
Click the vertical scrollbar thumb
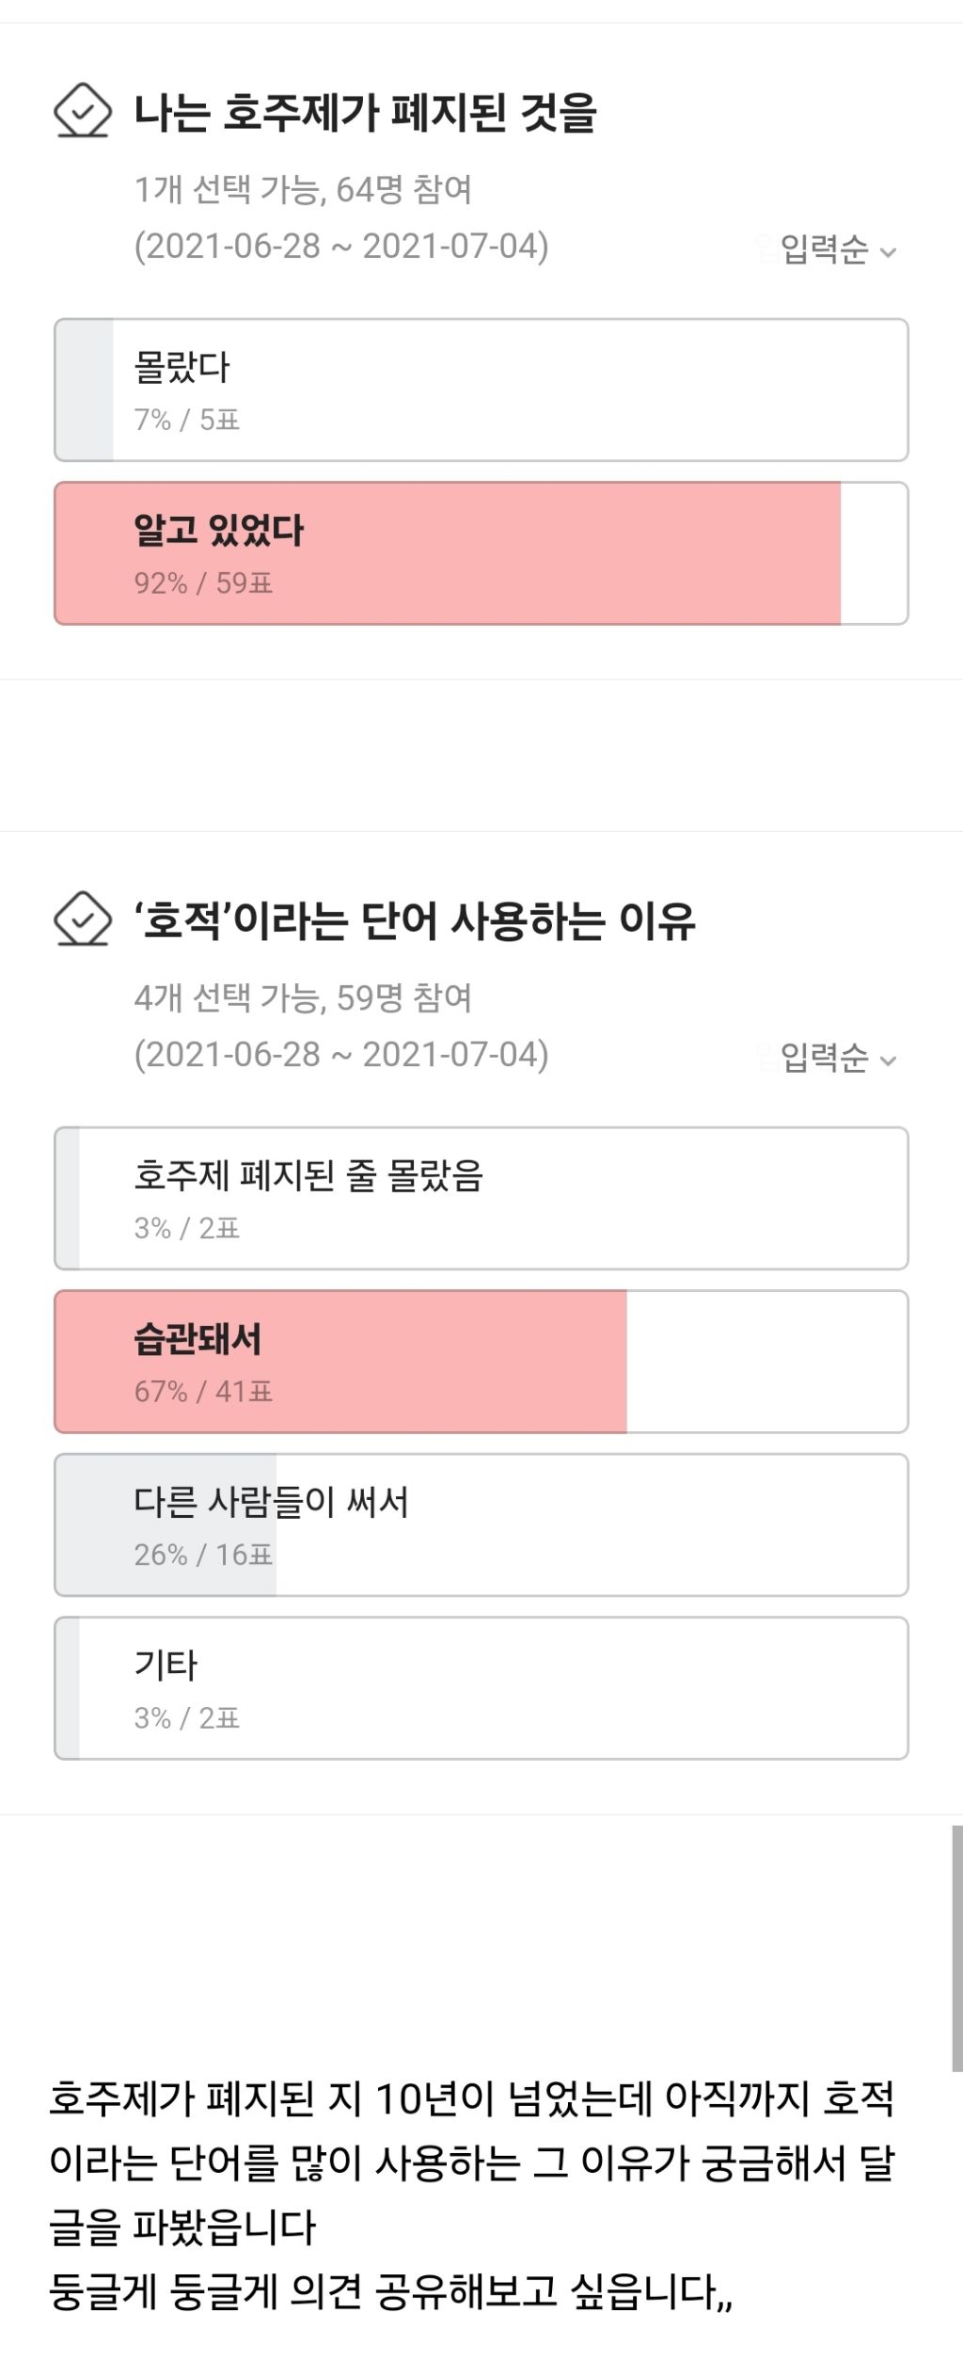point(956,1948)
